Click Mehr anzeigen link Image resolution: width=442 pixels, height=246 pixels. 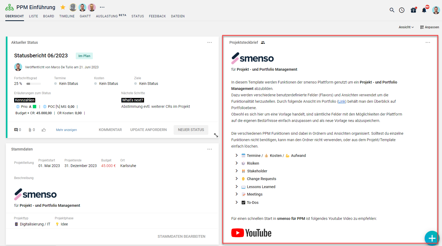[x=66, y=130]
